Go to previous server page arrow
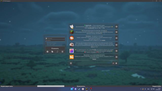This screenshot has height=91, width=162. click(x=113, y=63)
